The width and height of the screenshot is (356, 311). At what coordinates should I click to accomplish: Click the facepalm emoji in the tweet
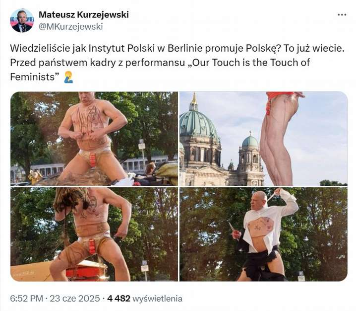coord(68,77)
